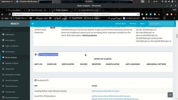Click the ANTI-VM column header
The image size is (178, 100).
pyautogui.click(x=38, y=64)
